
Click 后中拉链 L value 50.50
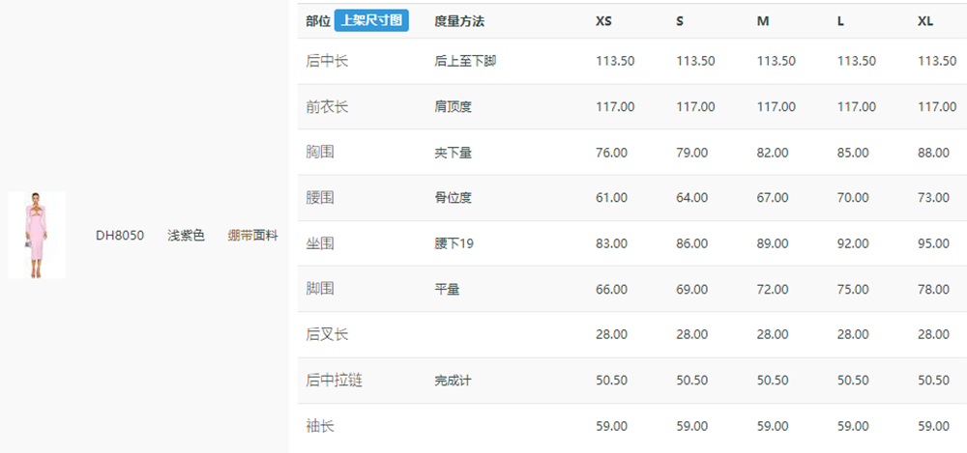(853, 381)
